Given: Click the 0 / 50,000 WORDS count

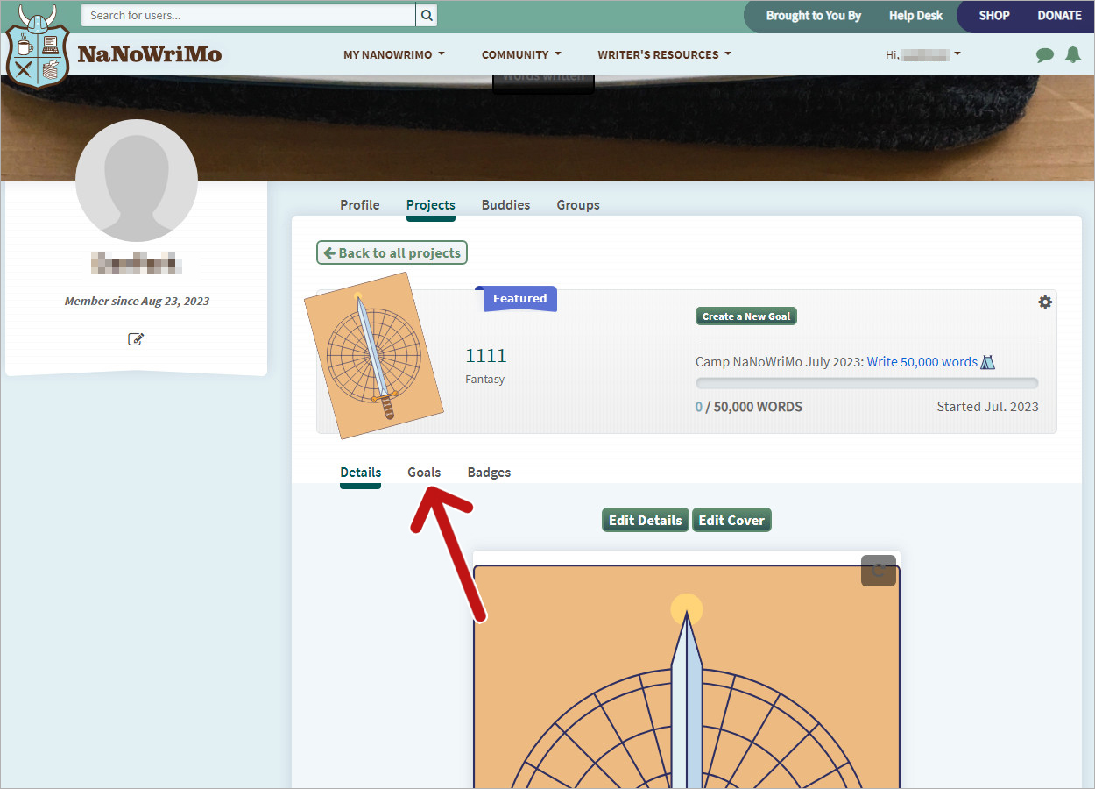Looking at the screenshot, I should [749, 407].
